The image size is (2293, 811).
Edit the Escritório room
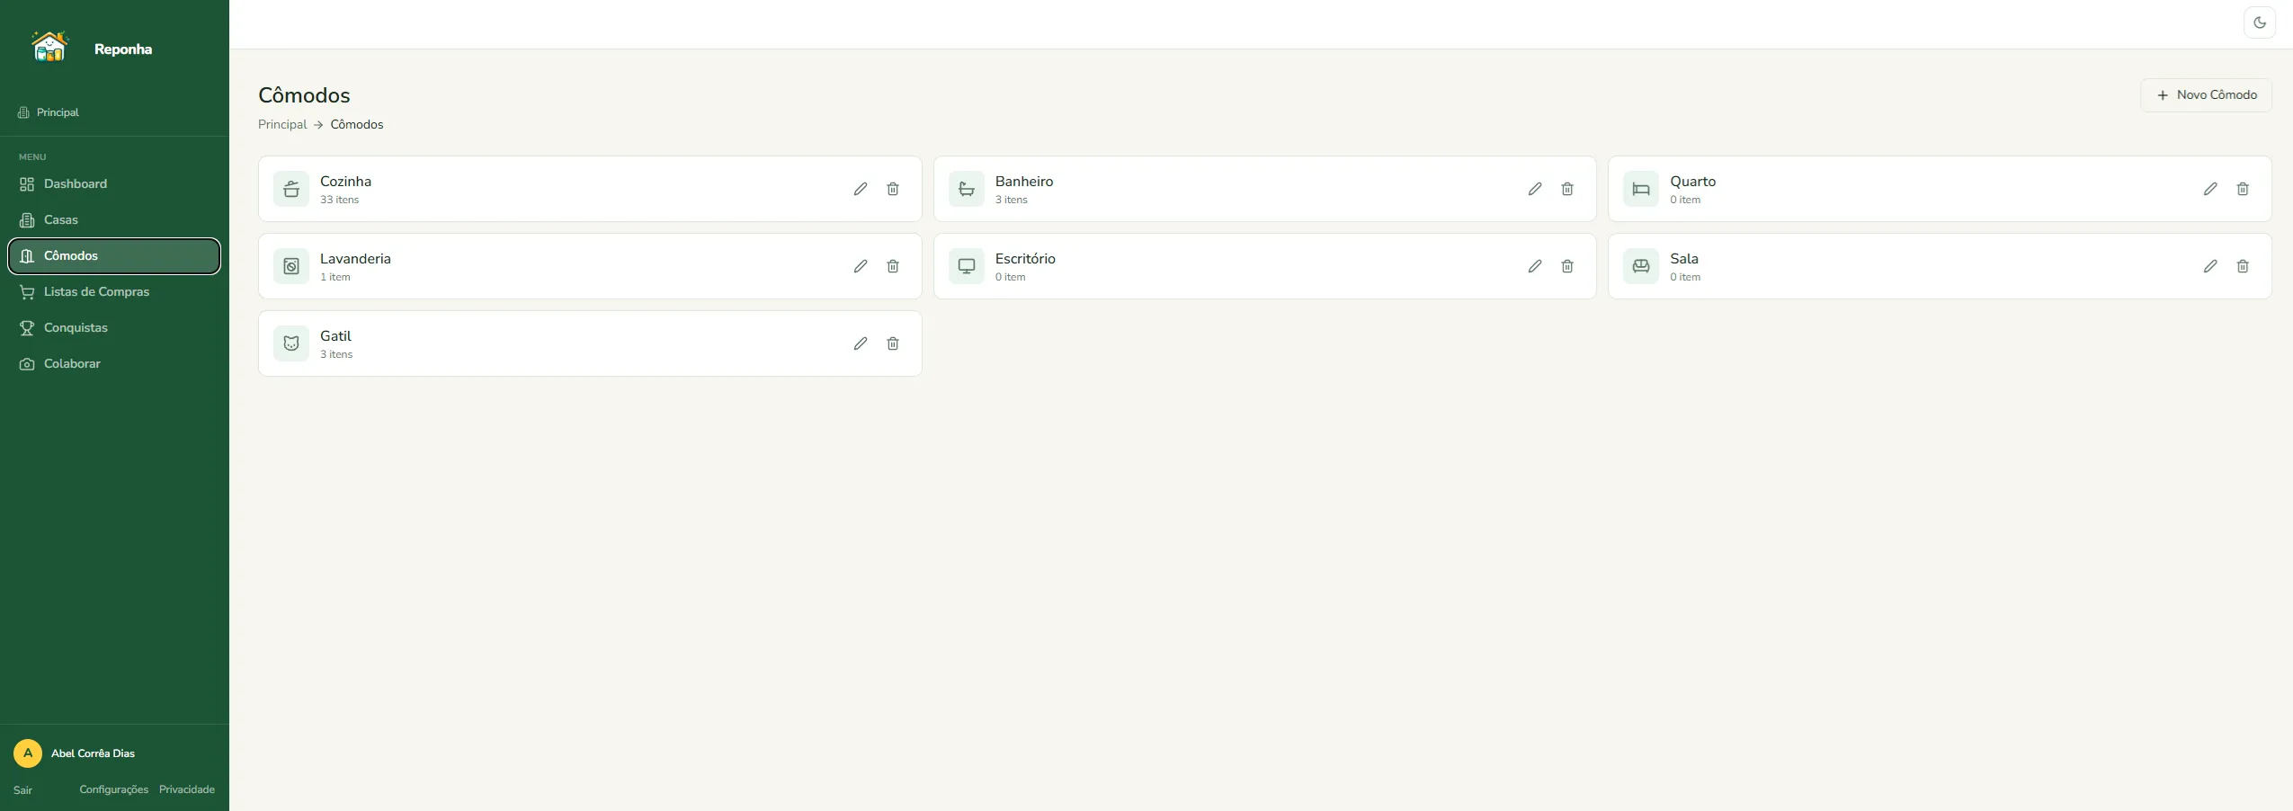tap(1535, 266)
